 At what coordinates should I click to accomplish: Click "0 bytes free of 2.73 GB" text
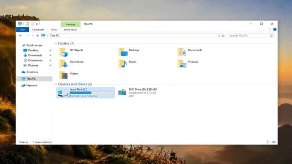click(142, 92)
